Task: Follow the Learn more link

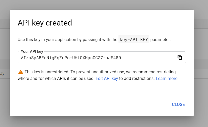Action: [166, 78]
